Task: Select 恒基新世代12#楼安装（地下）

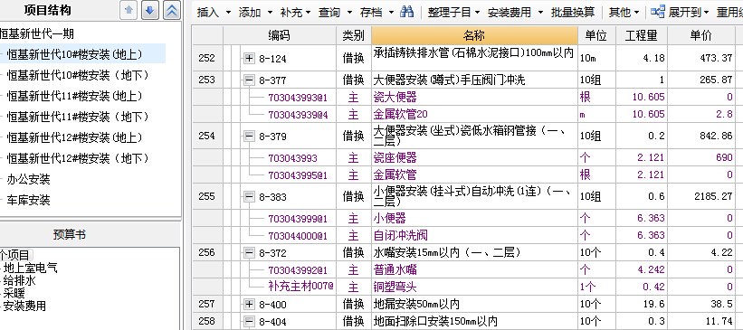Action: (78, 158)
